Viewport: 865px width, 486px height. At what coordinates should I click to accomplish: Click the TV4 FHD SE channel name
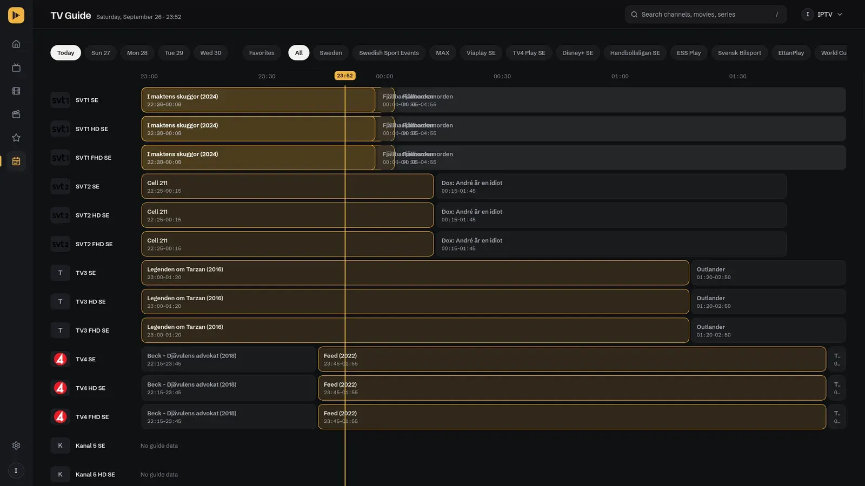(92, 417)
